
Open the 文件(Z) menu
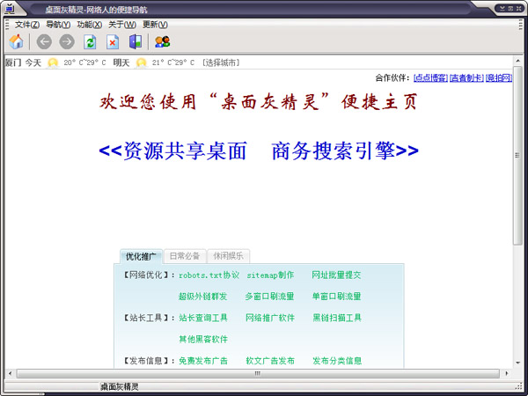tap(27, 24)
